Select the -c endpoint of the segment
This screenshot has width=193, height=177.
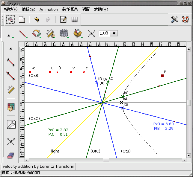click(x=30, y=72)
